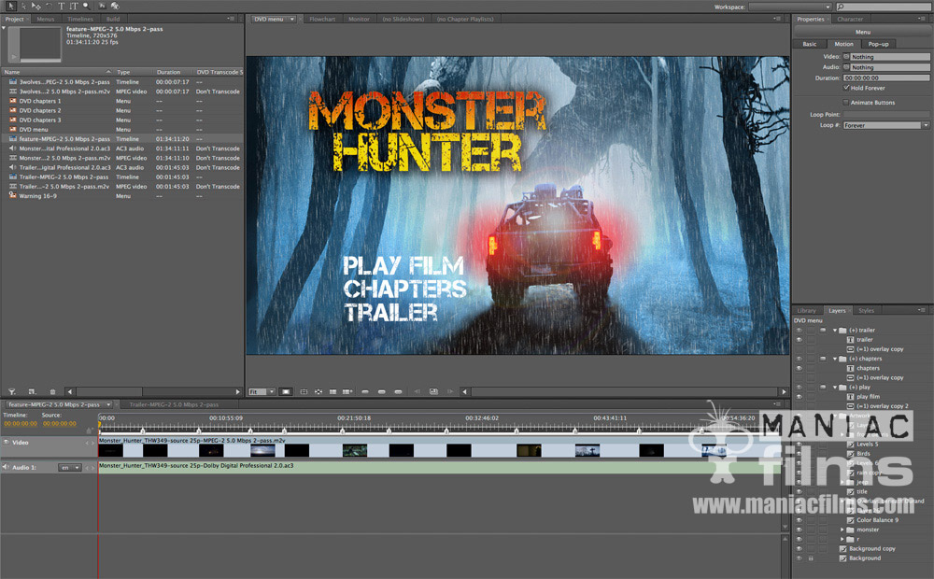This screenshot has width=934, height=579.
Task: Select the Selection arrow tool
Action: pos(11,6)
